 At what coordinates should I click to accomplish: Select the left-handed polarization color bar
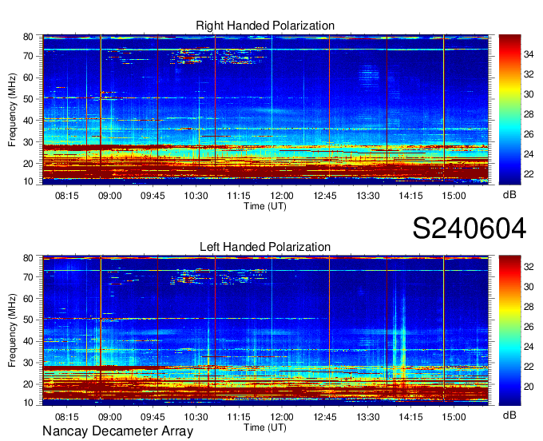[x=509, y=331]
